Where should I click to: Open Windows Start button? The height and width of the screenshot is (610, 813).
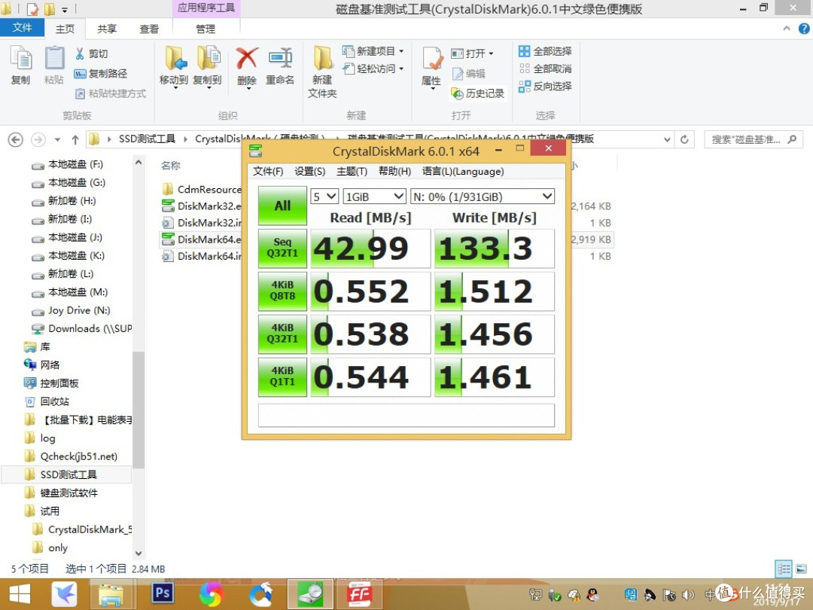click(x=20, y=594)
